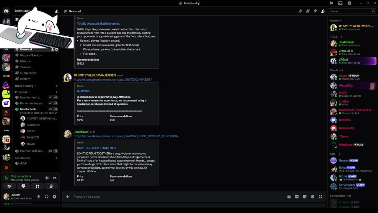Open Joakitoww author name in chat
The width and height of the screenshot is (378, 213).
(81, 132)
